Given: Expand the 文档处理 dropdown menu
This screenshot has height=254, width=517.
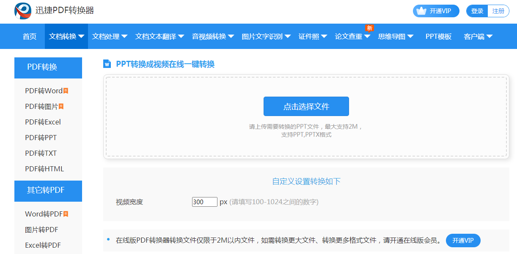Looking at the screenshot, I should (x=110, y=36).
